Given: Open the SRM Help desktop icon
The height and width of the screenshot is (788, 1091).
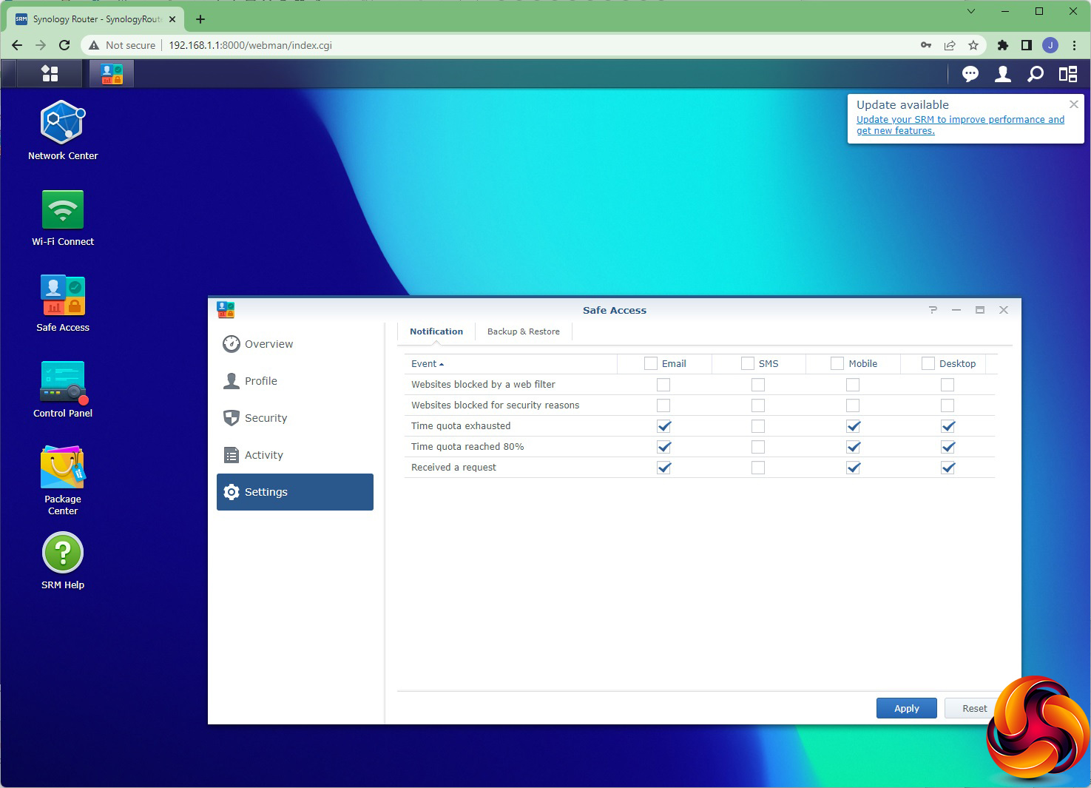Looking at the screenshot, I should point(63,561).
